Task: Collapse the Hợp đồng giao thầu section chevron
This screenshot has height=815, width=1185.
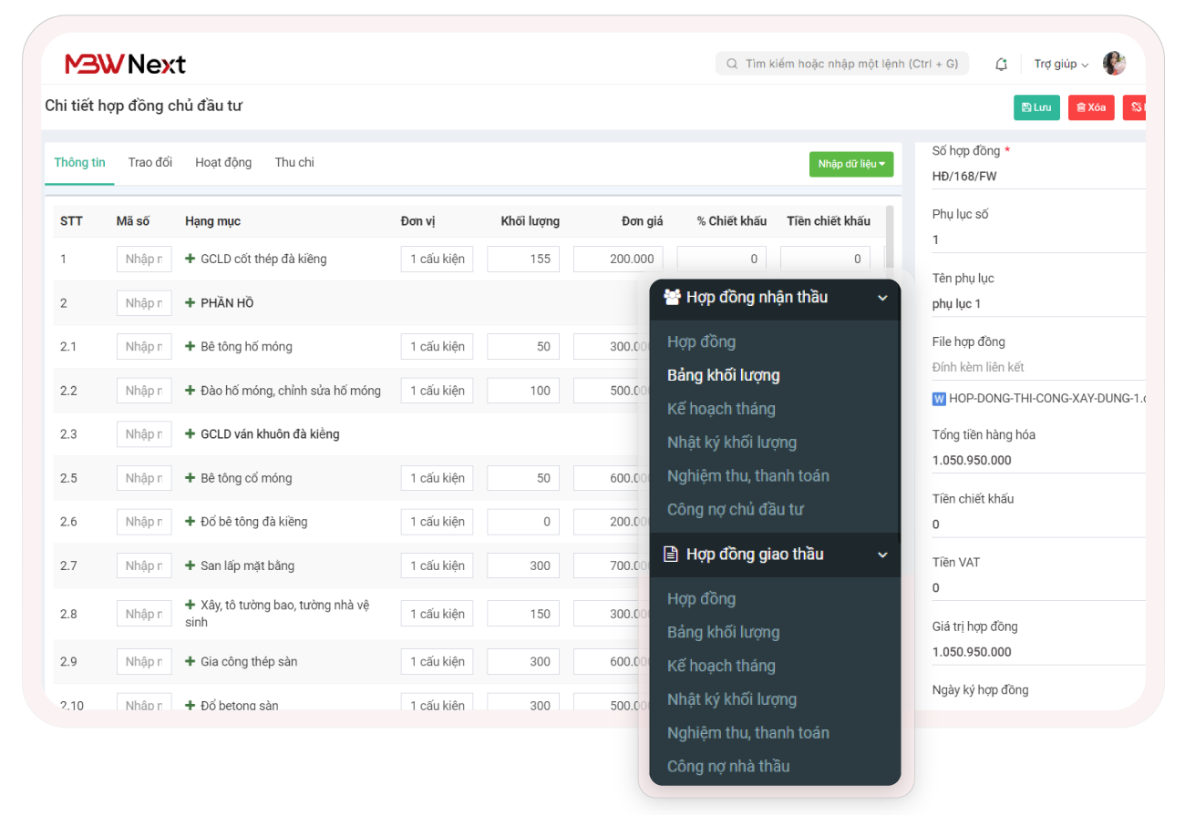Action: (x=881, y=555)
